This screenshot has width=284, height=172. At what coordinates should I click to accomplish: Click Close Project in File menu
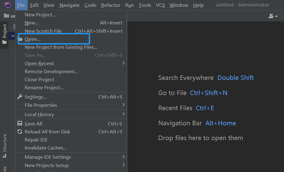(x=39, y=79)
